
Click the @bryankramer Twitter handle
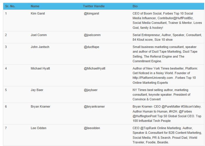click(x=94, y=106)
